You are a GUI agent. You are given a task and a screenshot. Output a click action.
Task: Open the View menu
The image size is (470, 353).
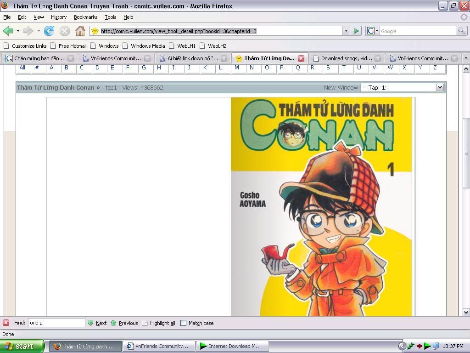tap(39, 17)
